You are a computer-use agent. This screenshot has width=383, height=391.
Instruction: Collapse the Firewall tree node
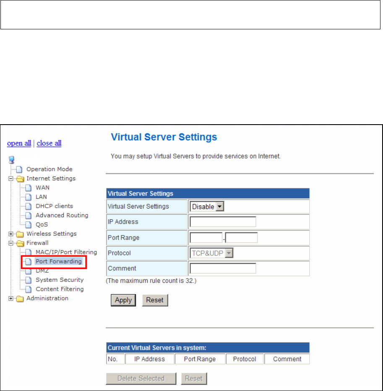[x=11, y=243]
